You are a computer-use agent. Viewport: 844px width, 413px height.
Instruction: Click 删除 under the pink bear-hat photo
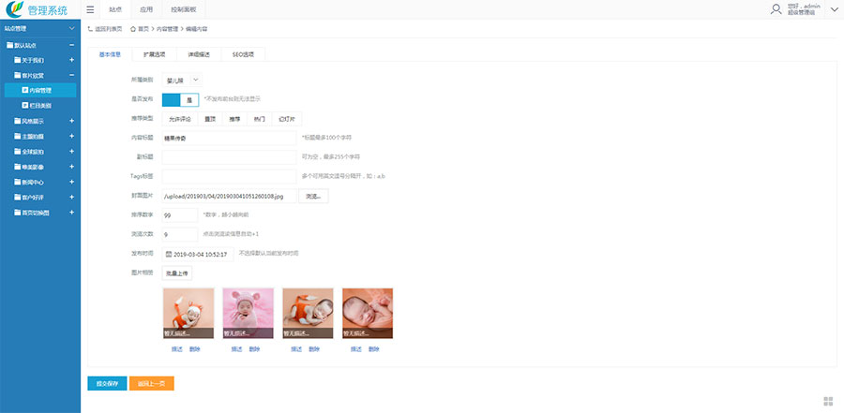tap(254, 349)
